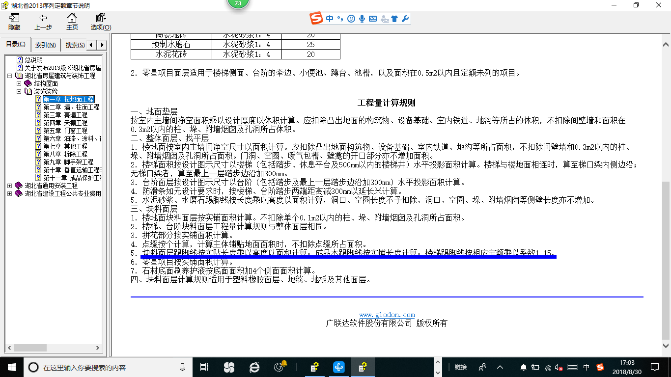Select 第七章 其他工程
This screenshot has width=671, height=377.
(x=65, y=146)
